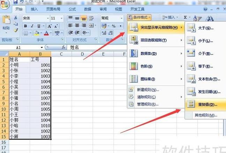
Task: Select the 大于 rule
Action: [x=205, y=28]
